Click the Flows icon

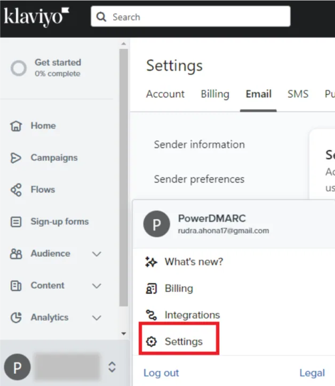pyautogui.click(x=17, y=190)
